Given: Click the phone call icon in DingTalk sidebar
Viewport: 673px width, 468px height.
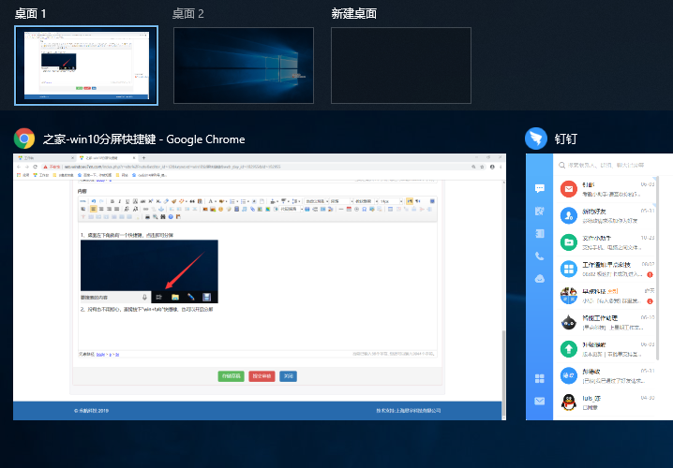Looking at the screenshot, I should click(540, 256).
